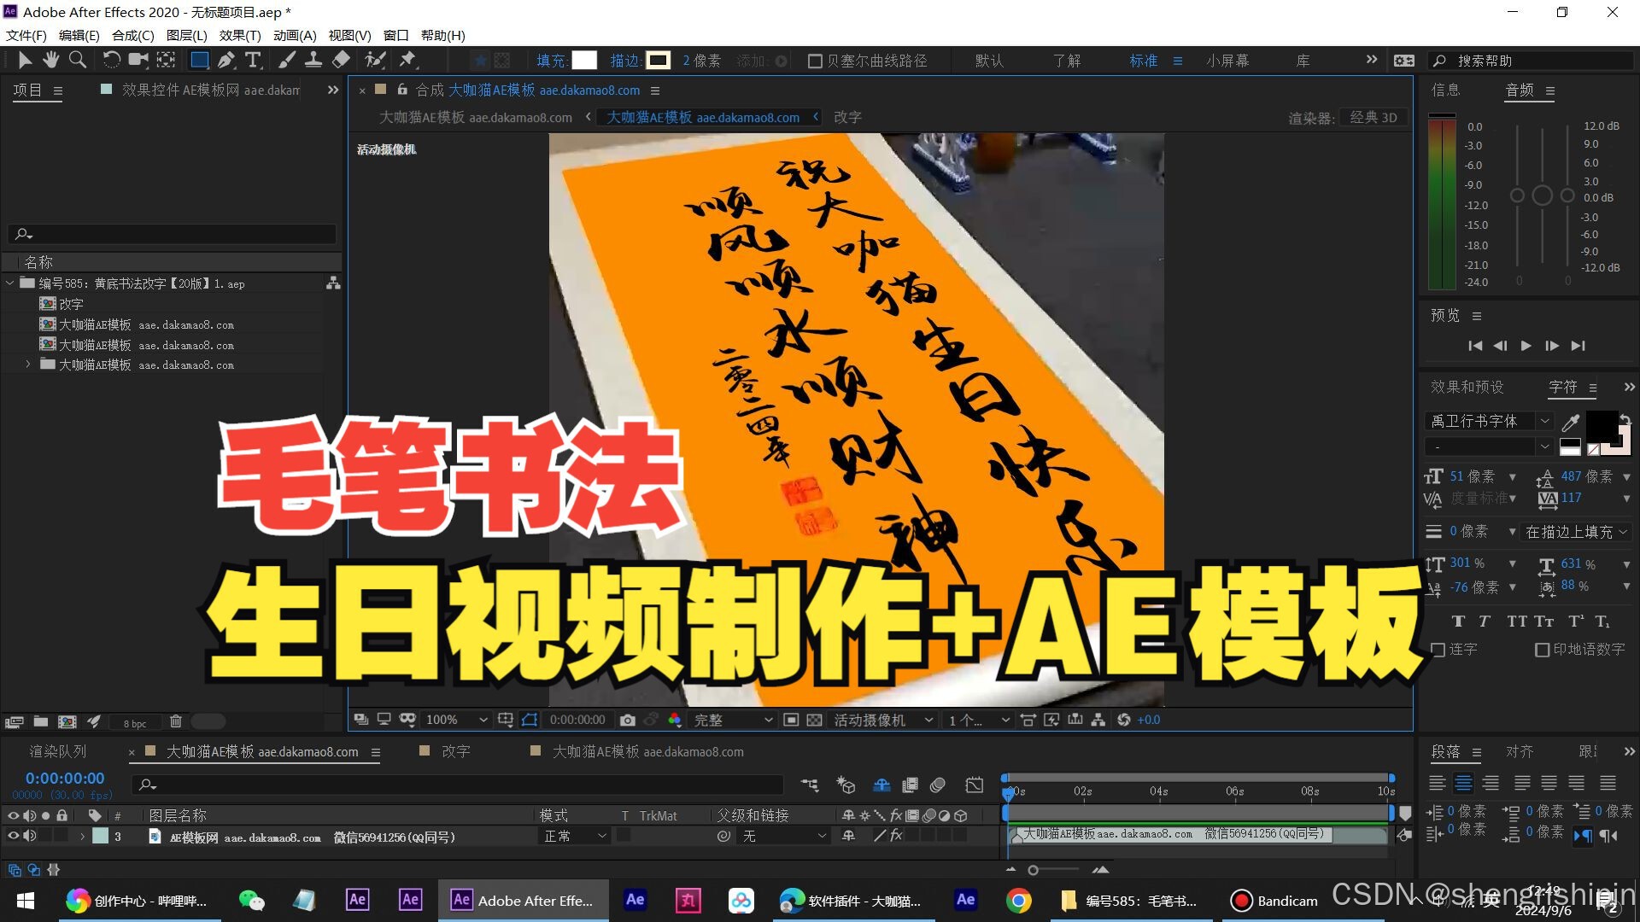Click the eyedropper in Character panel
This screenshot has width=1640, height=922.
point(1570,422)
